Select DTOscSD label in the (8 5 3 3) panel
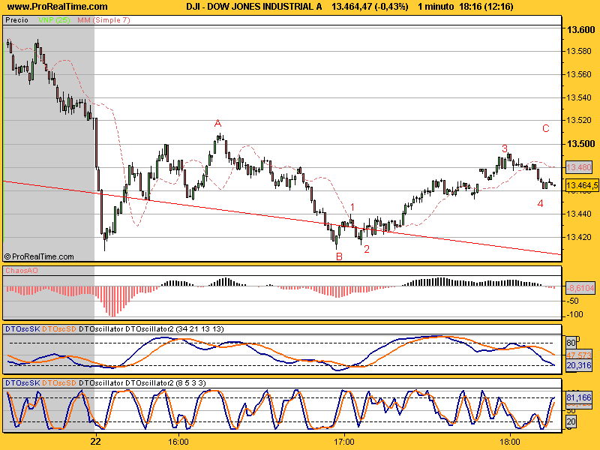Screen dimensions: 600x450 tap(59, 383)
